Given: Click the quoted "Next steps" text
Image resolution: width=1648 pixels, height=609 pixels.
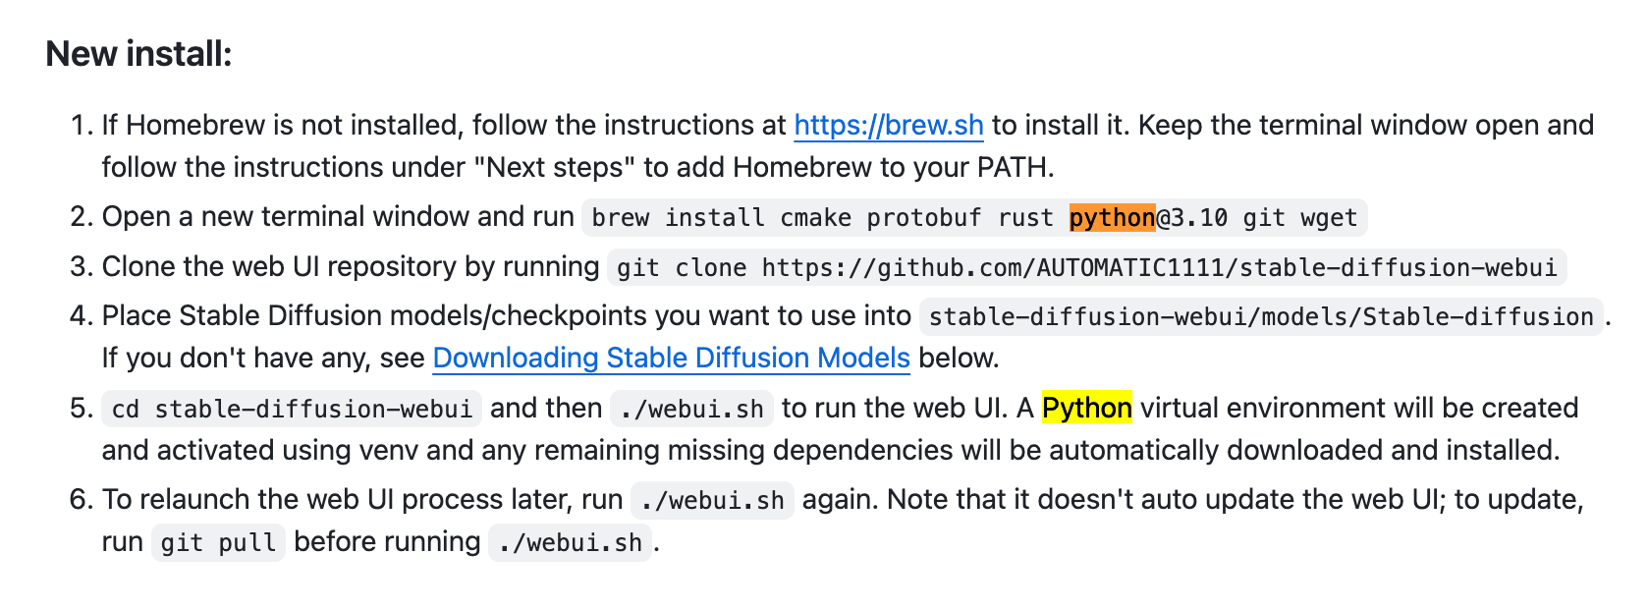Looking at the screenshot, I should point(554,168).
